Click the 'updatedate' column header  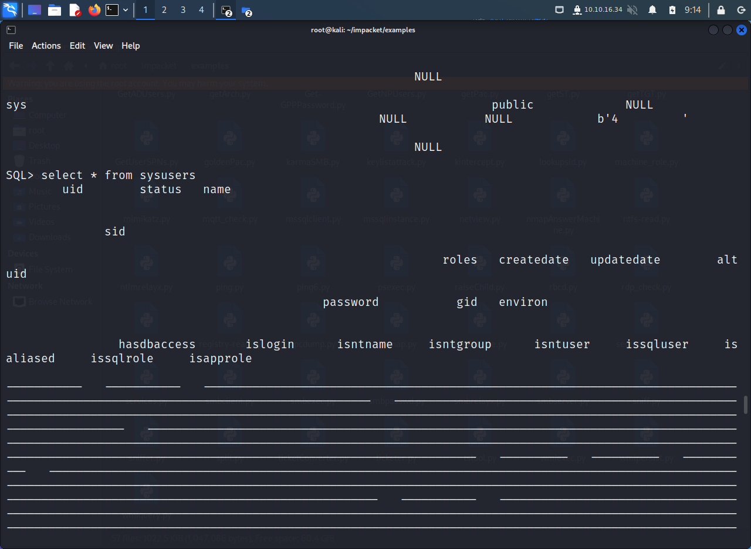point(625,260)
